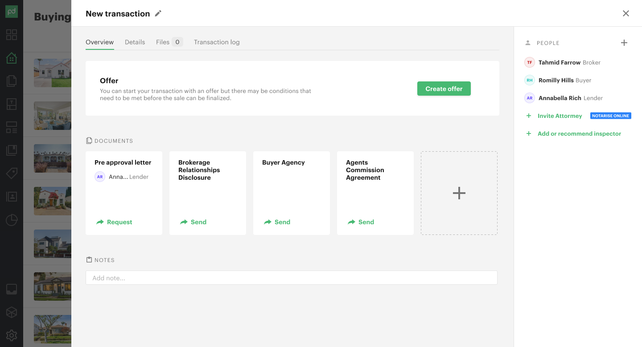The width and height of the screenshot is (642, 347).
Task: Click the Add note input field
Action: tap(291, 278)
